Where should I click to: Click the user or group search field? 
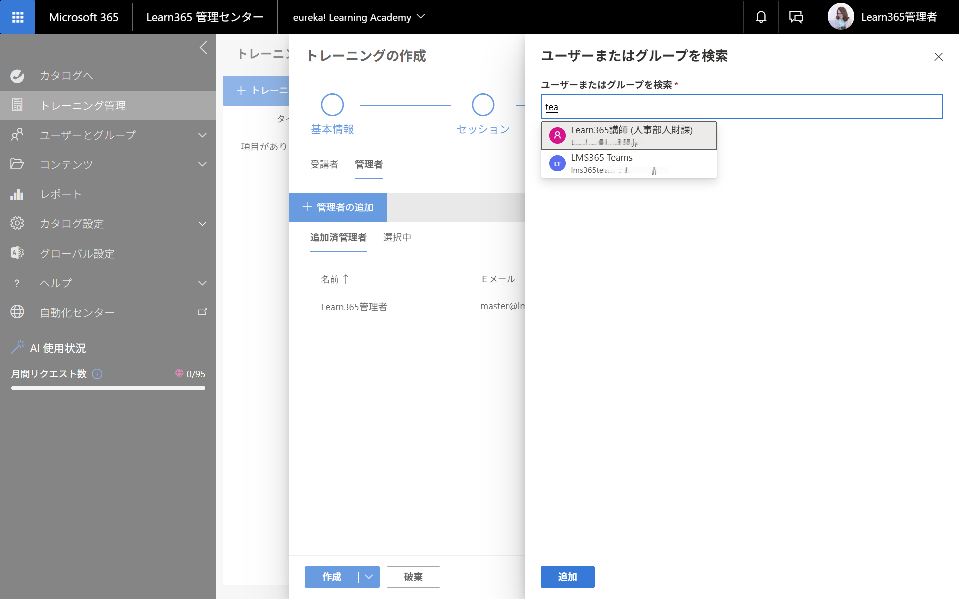coord(741,107)
